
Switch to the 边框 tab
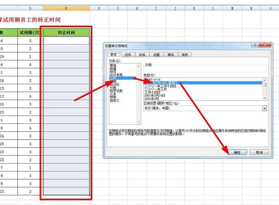tap(156, 55)
